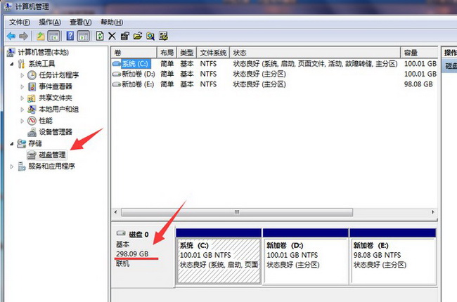Select the 新加卷 (E:) volume drive icon
457x302 pixels.
[x=117, y=84]
